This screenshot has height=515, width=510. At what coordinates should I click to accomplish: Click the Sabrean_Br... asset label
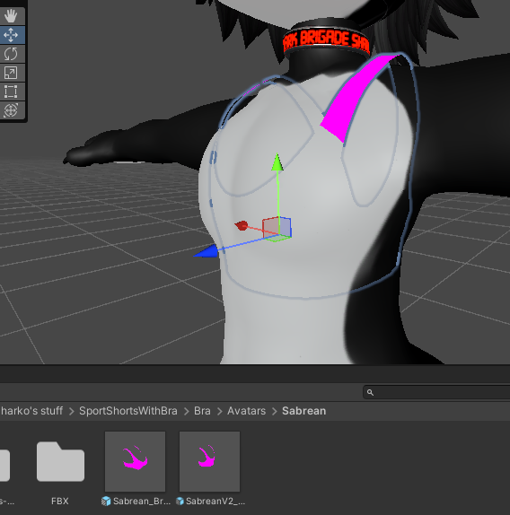142,502
